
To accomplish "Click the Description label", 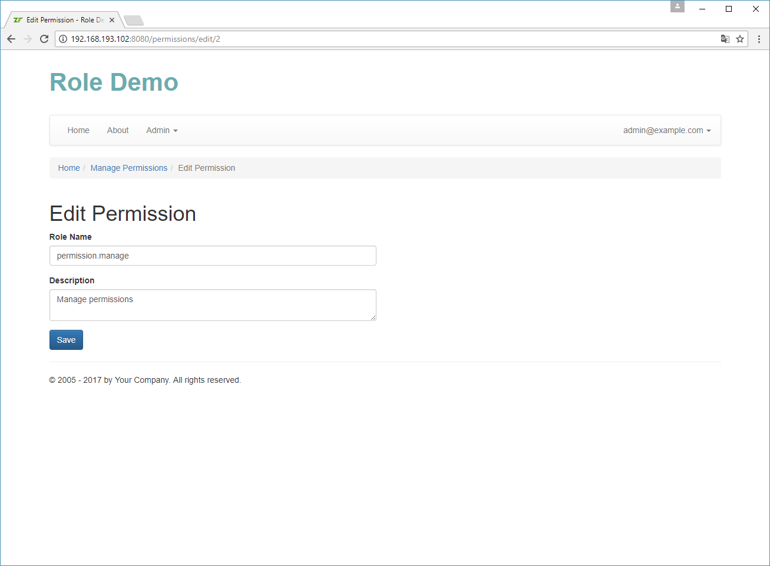I will (x=72, y=280).
